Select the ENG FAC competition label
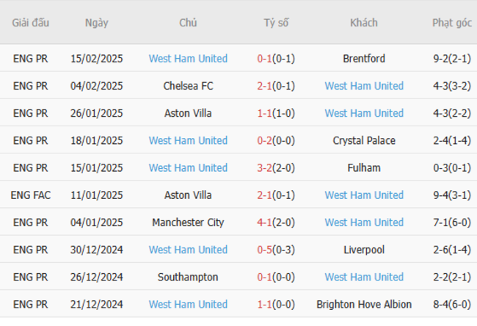Viewport: 477px width, 326px height. click(x=30, y=195)
